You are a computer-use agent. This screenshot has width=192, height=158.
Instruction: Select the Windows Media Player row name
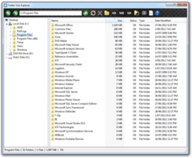point(67,80)
